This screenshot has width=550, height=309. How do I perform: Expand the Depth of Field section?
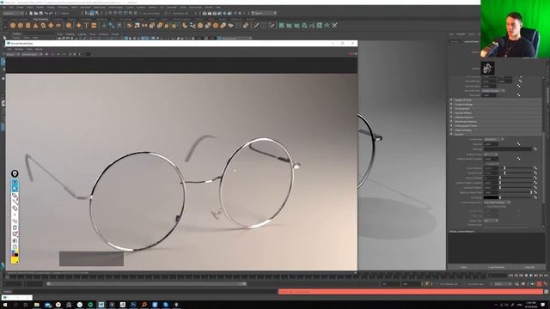[496, 100]
